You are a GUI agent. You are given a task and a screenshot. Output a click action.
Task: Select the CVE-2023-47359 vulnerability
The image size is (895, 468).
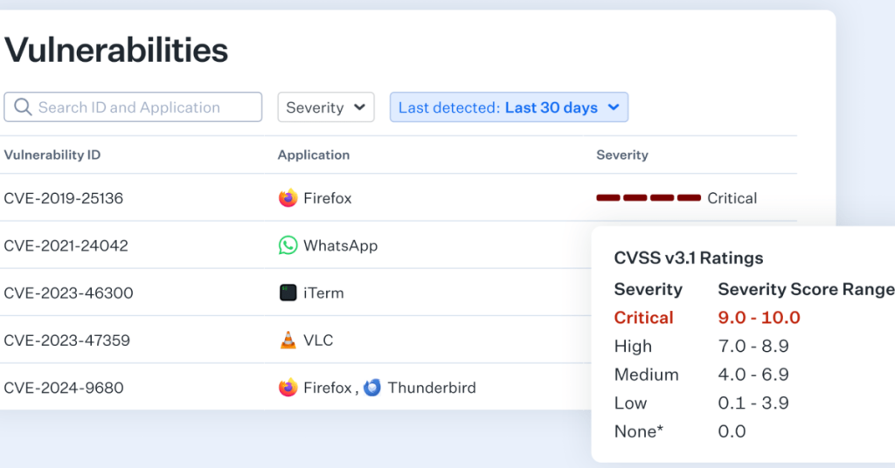pos(66,341)
